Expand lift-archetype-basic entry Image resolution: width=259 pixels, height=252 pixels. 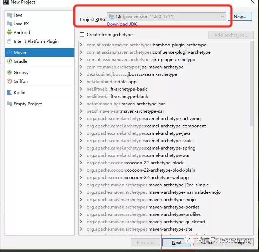coord(81,89)
